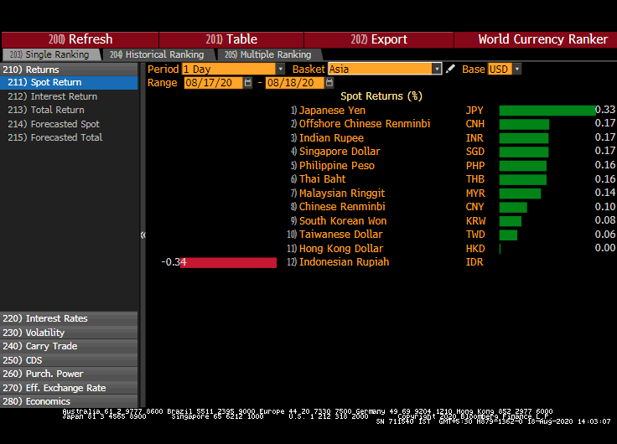
Task: Expand the Carry Trade section
Action: pos(51,346)
